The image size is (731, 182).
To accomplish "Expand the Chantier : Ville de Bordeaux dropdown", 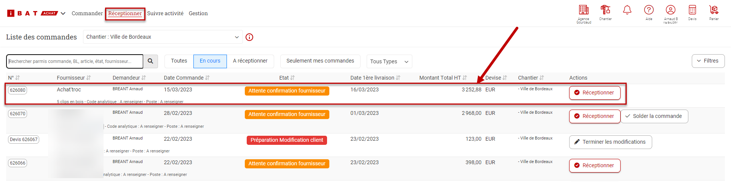I will pyautogui.click(x=163, y=37).
